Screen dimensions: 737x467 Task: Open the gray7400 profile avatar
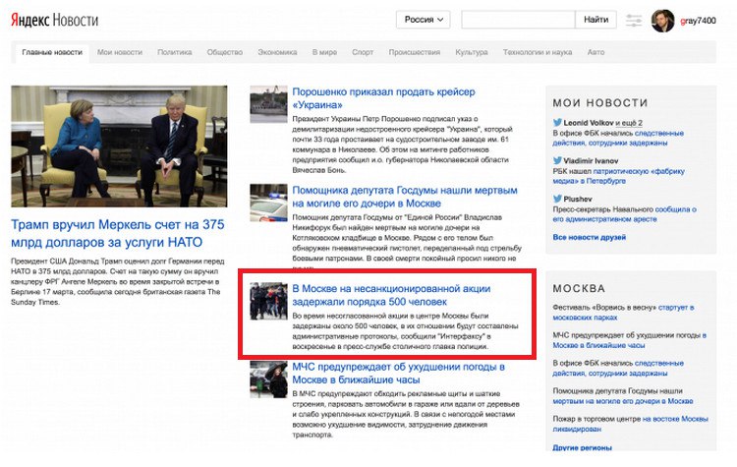[x=662, y=21]
